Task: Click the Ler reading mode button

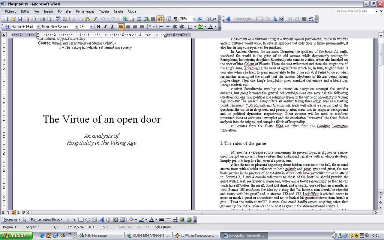Action: [x=211, y=19]
